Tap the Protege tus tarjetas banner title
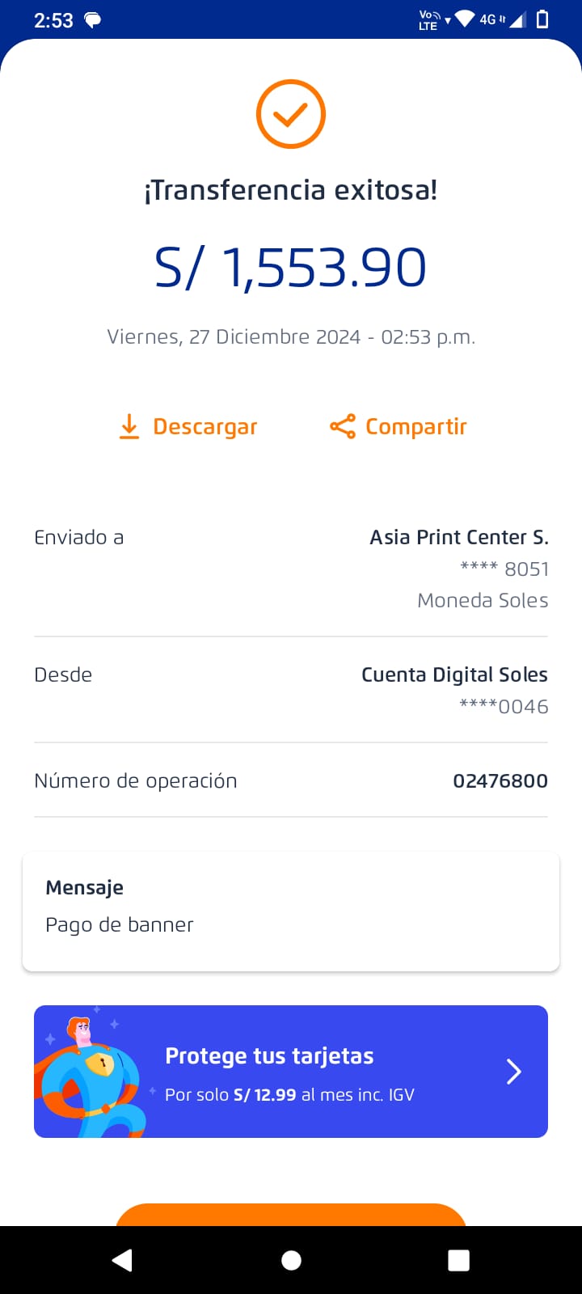Image resolution: width=582 pixels, height=1294 pixels. click(269, 1056)
